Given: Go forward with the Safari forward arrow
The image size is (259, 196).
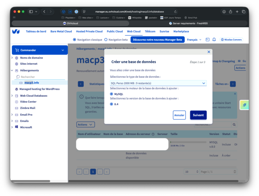Looking at the screenshot, I should click(51, 12).
